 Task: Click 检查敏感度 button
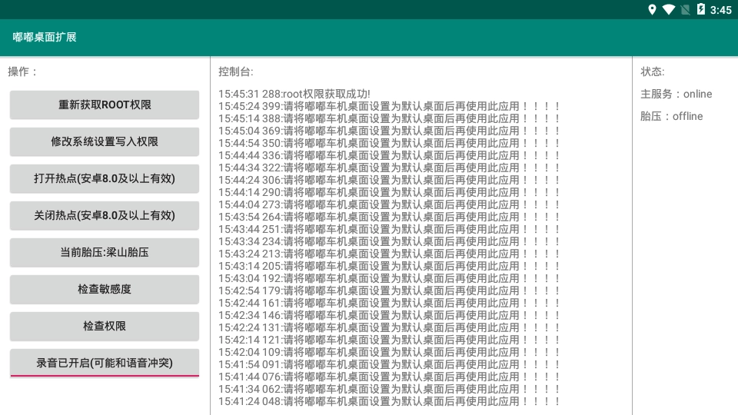(x=105, y=290)
